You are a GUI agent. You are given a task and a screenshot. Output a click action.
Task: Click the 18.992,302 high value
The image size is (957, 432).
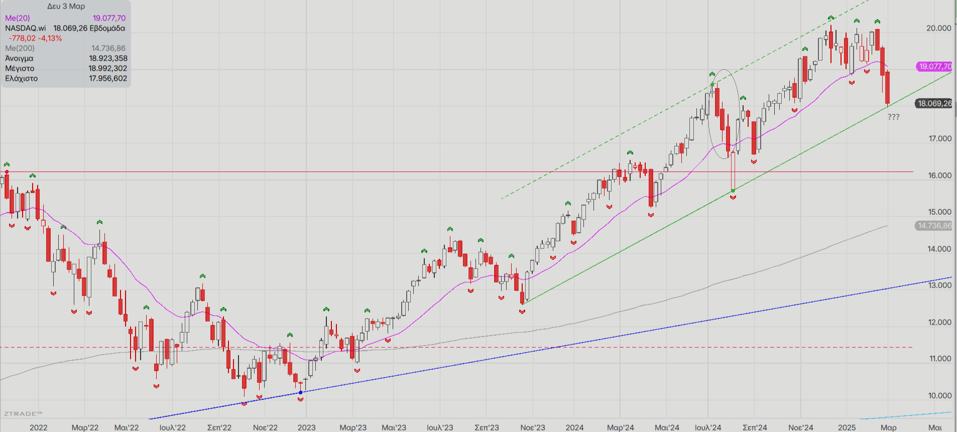[x=108, y=68]
